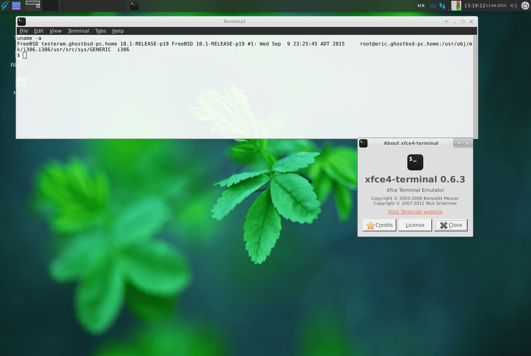The width and height of the screenshot is (531, 356).
Task: Open the Help menu in Terminal
Action: tap(118, 31)
